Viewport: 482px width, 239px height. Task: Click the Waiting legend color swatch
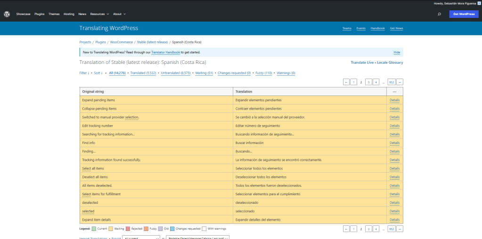tap(111, 229)
